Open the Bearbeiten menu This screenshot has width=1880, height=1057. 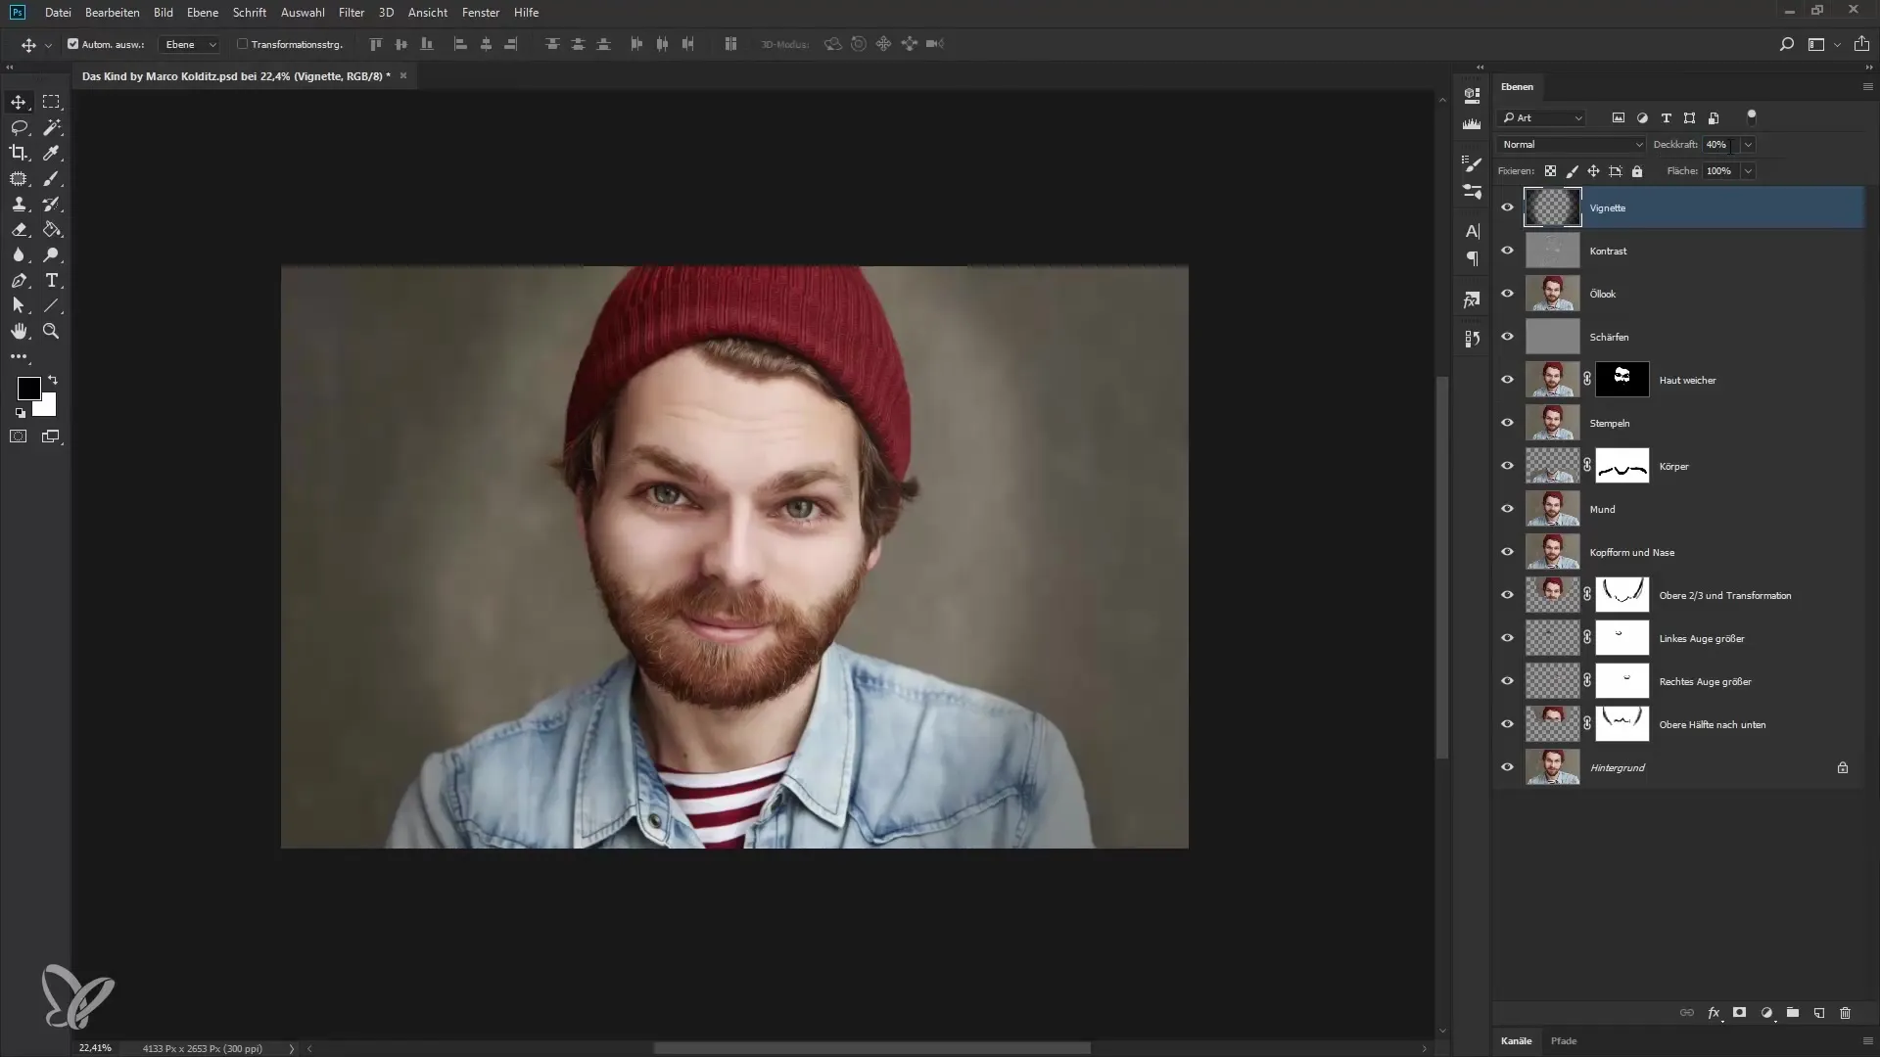pyautogui.click(x=113, y=13)
